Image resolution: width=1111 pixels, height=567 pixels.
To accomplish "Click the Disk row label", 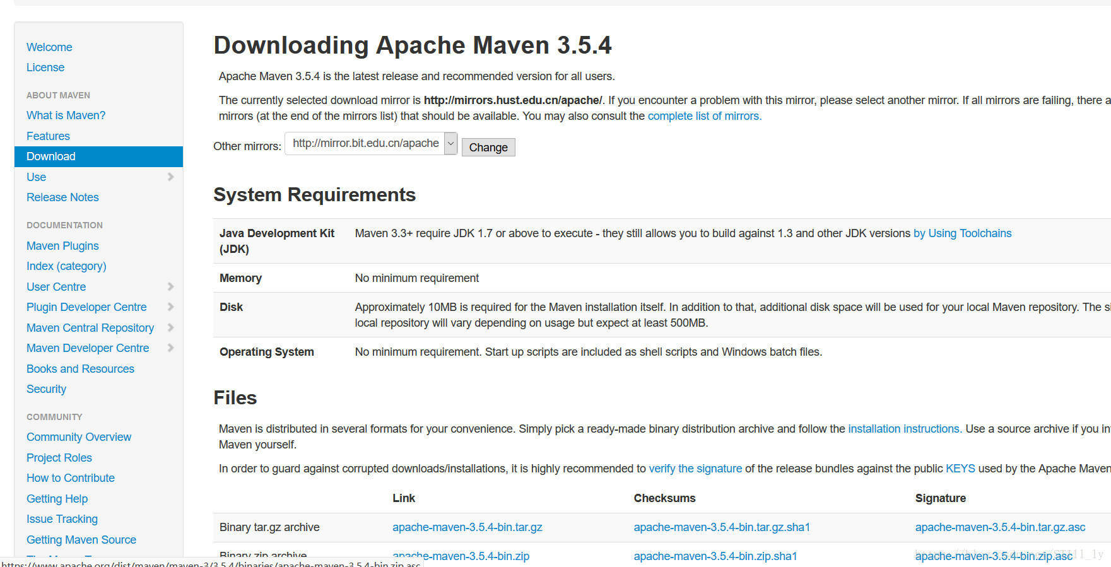I will (x=231, y=307).
